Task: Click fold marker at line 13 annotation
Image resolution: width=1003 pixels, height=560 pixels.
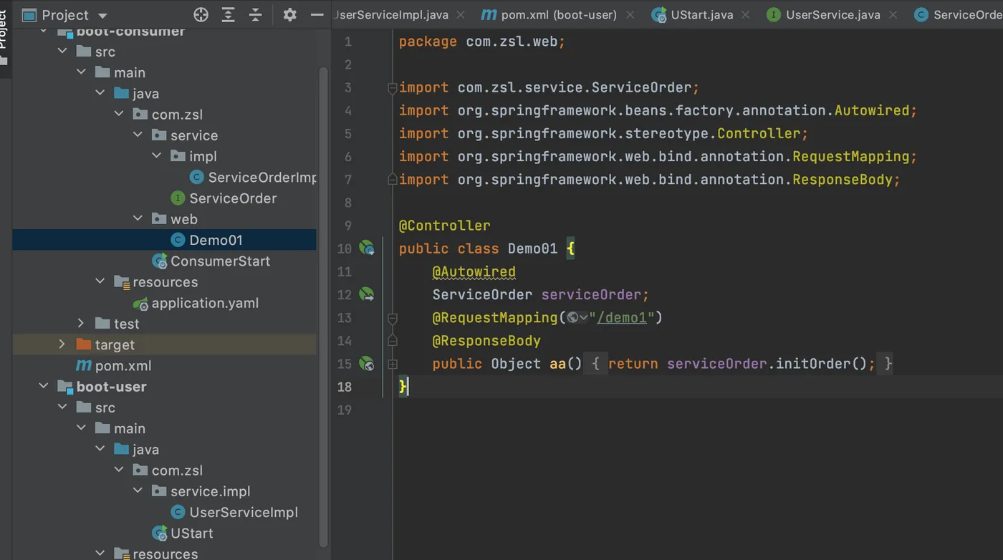Action: click(393, 318)
